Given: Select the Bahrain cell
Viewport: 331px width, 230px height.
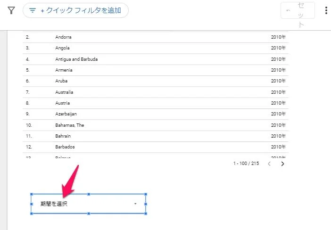Looking at the screenshot, I should click(x=63, y=136).
